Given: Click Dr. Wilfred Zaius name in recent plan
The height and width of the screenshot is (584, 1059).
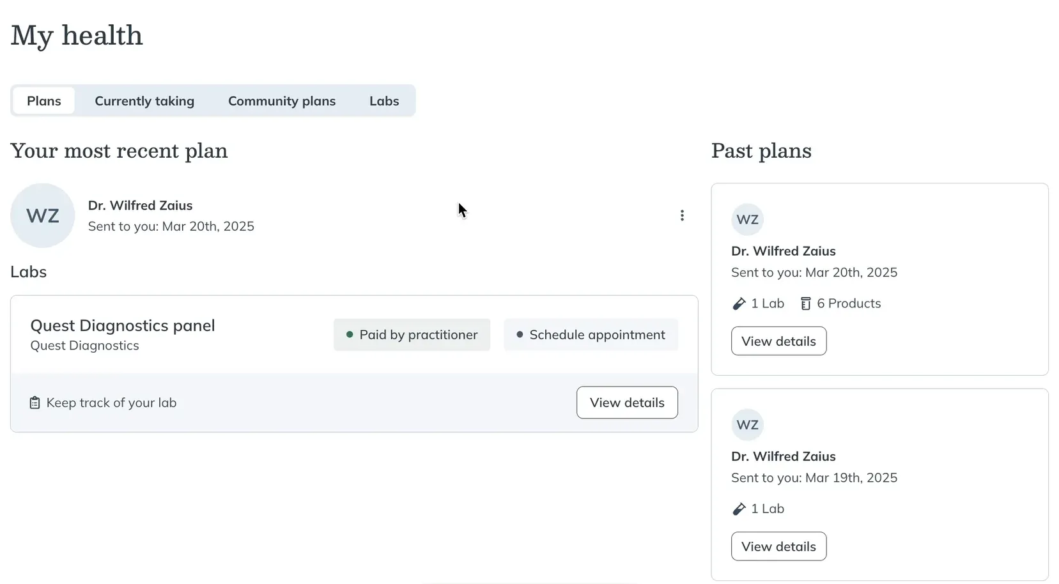Looking at the screenshot, I should (x=140, y=205).
